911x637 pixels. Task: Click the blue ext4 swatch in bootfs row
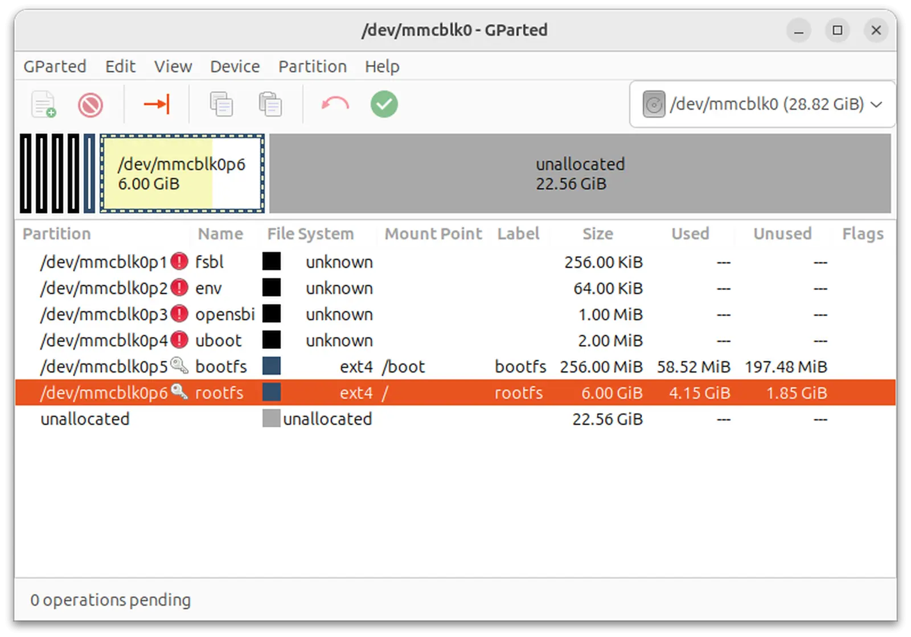(x=272, y=366)
